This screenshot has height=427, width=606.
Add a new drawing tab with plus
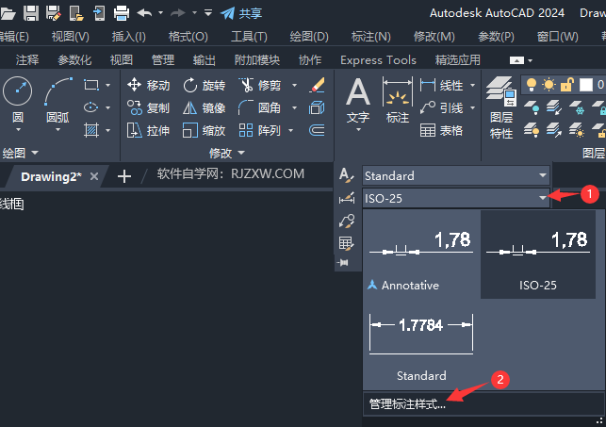pyautogui.click(x=124, y=176)
